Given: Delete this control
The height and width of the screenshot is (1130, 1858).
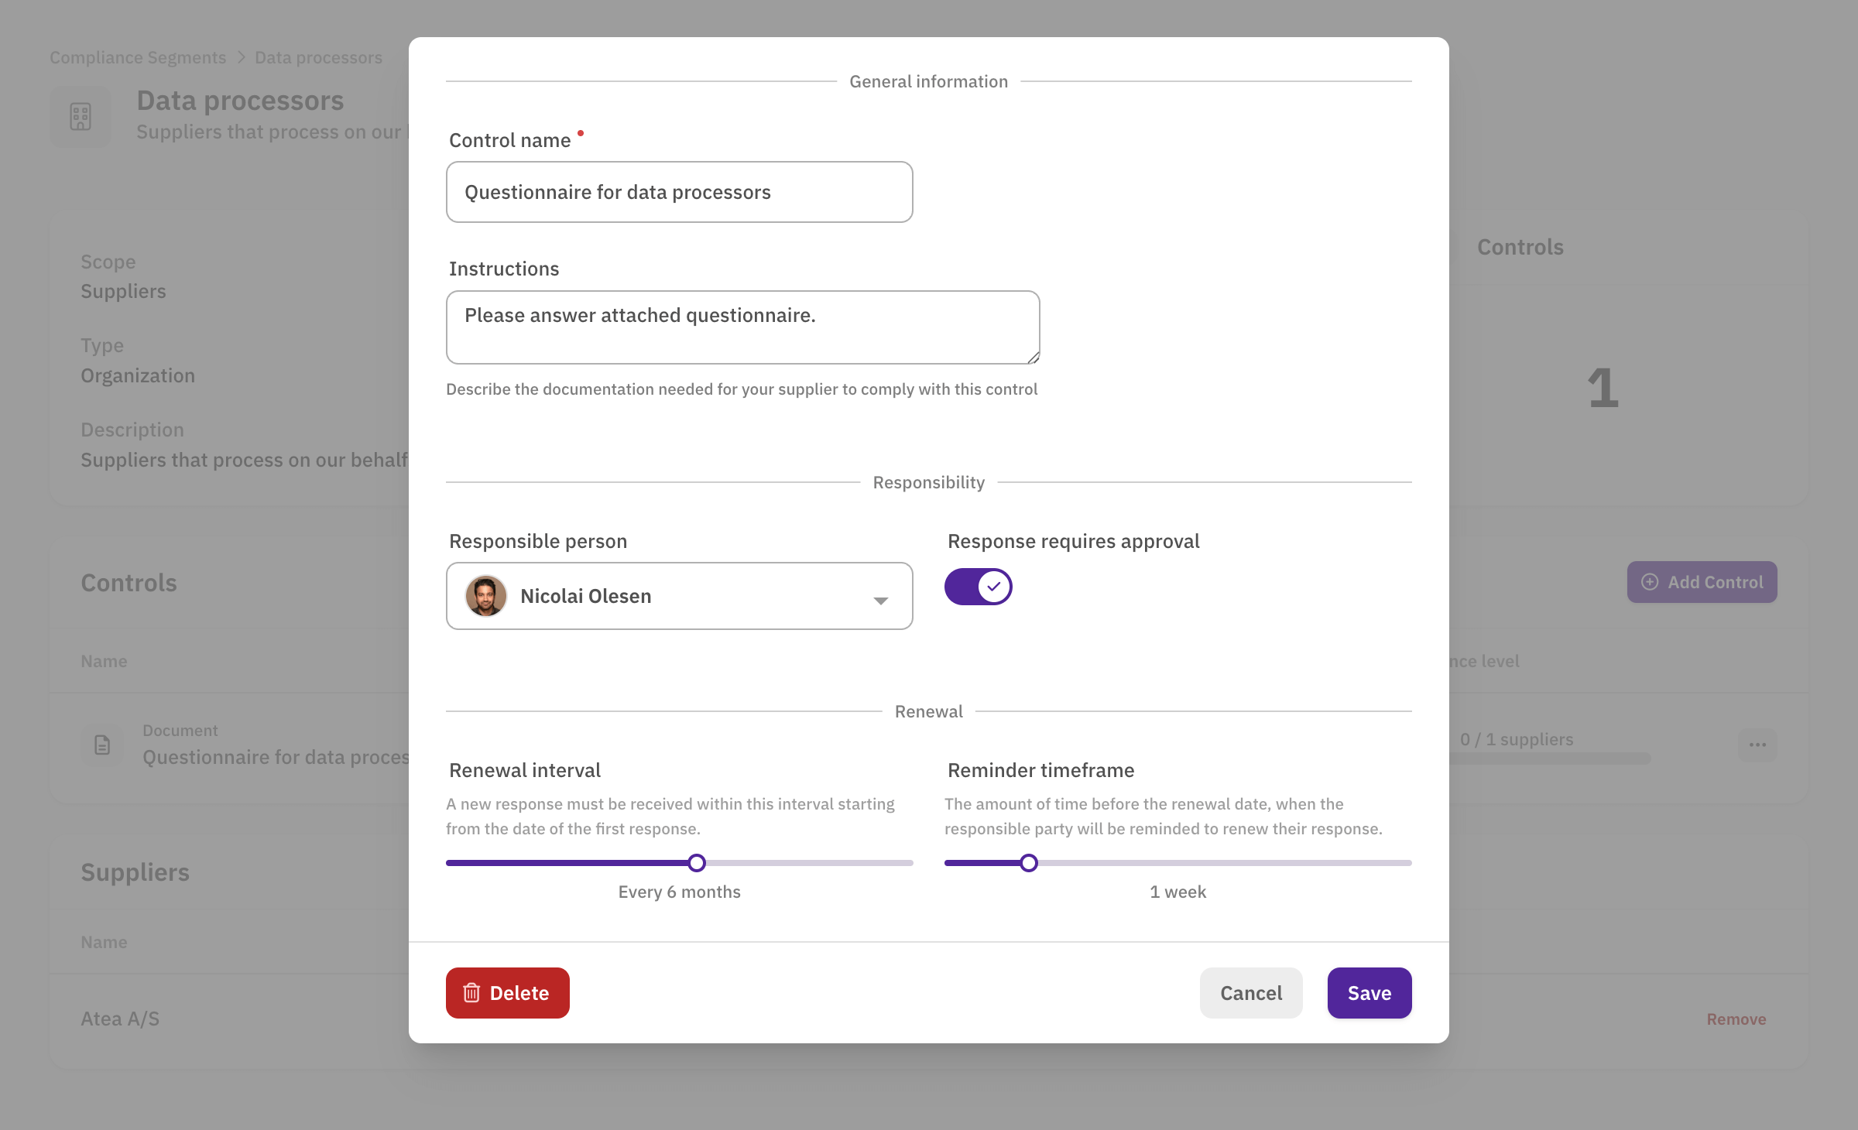Looking at the screenshot, I should 508,993.
